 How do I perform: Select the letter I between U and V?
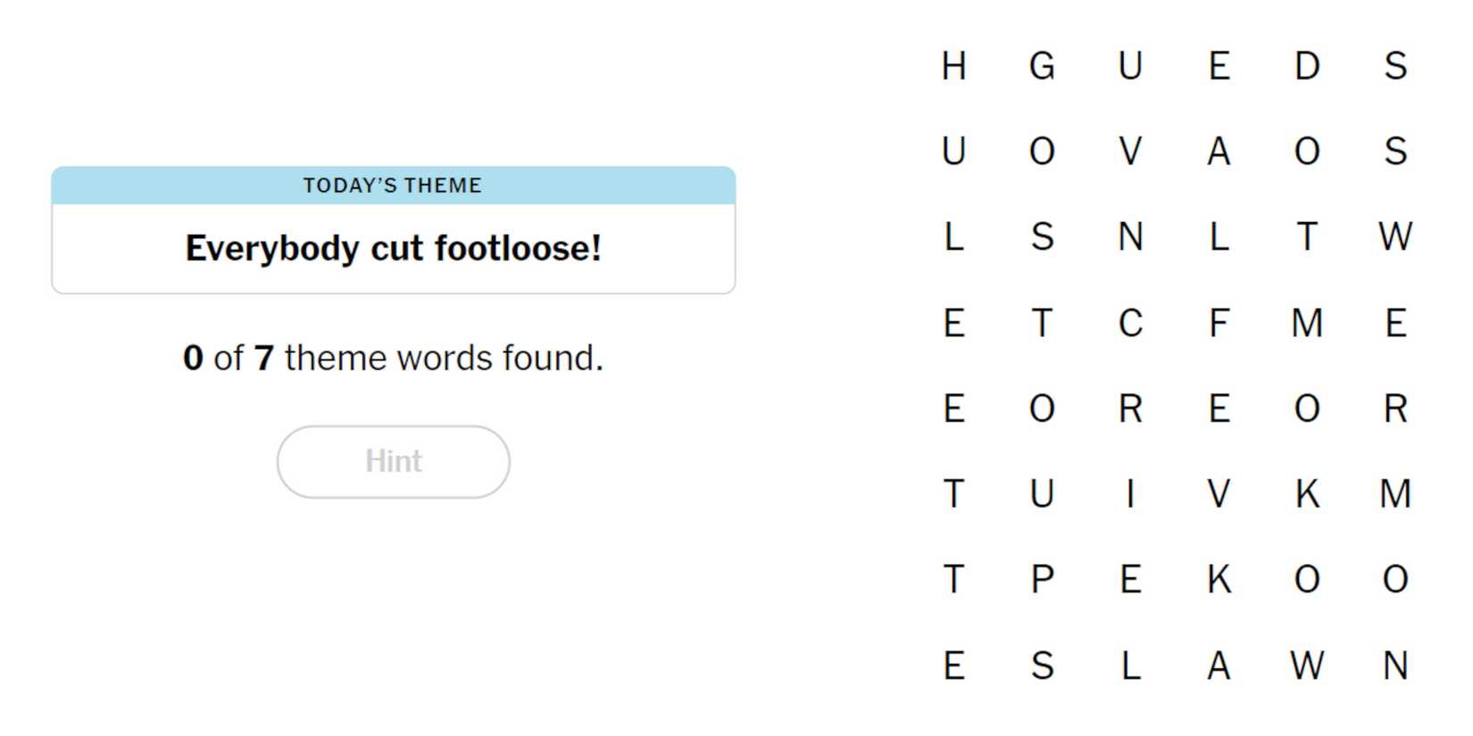click(x=1130, y=494)
